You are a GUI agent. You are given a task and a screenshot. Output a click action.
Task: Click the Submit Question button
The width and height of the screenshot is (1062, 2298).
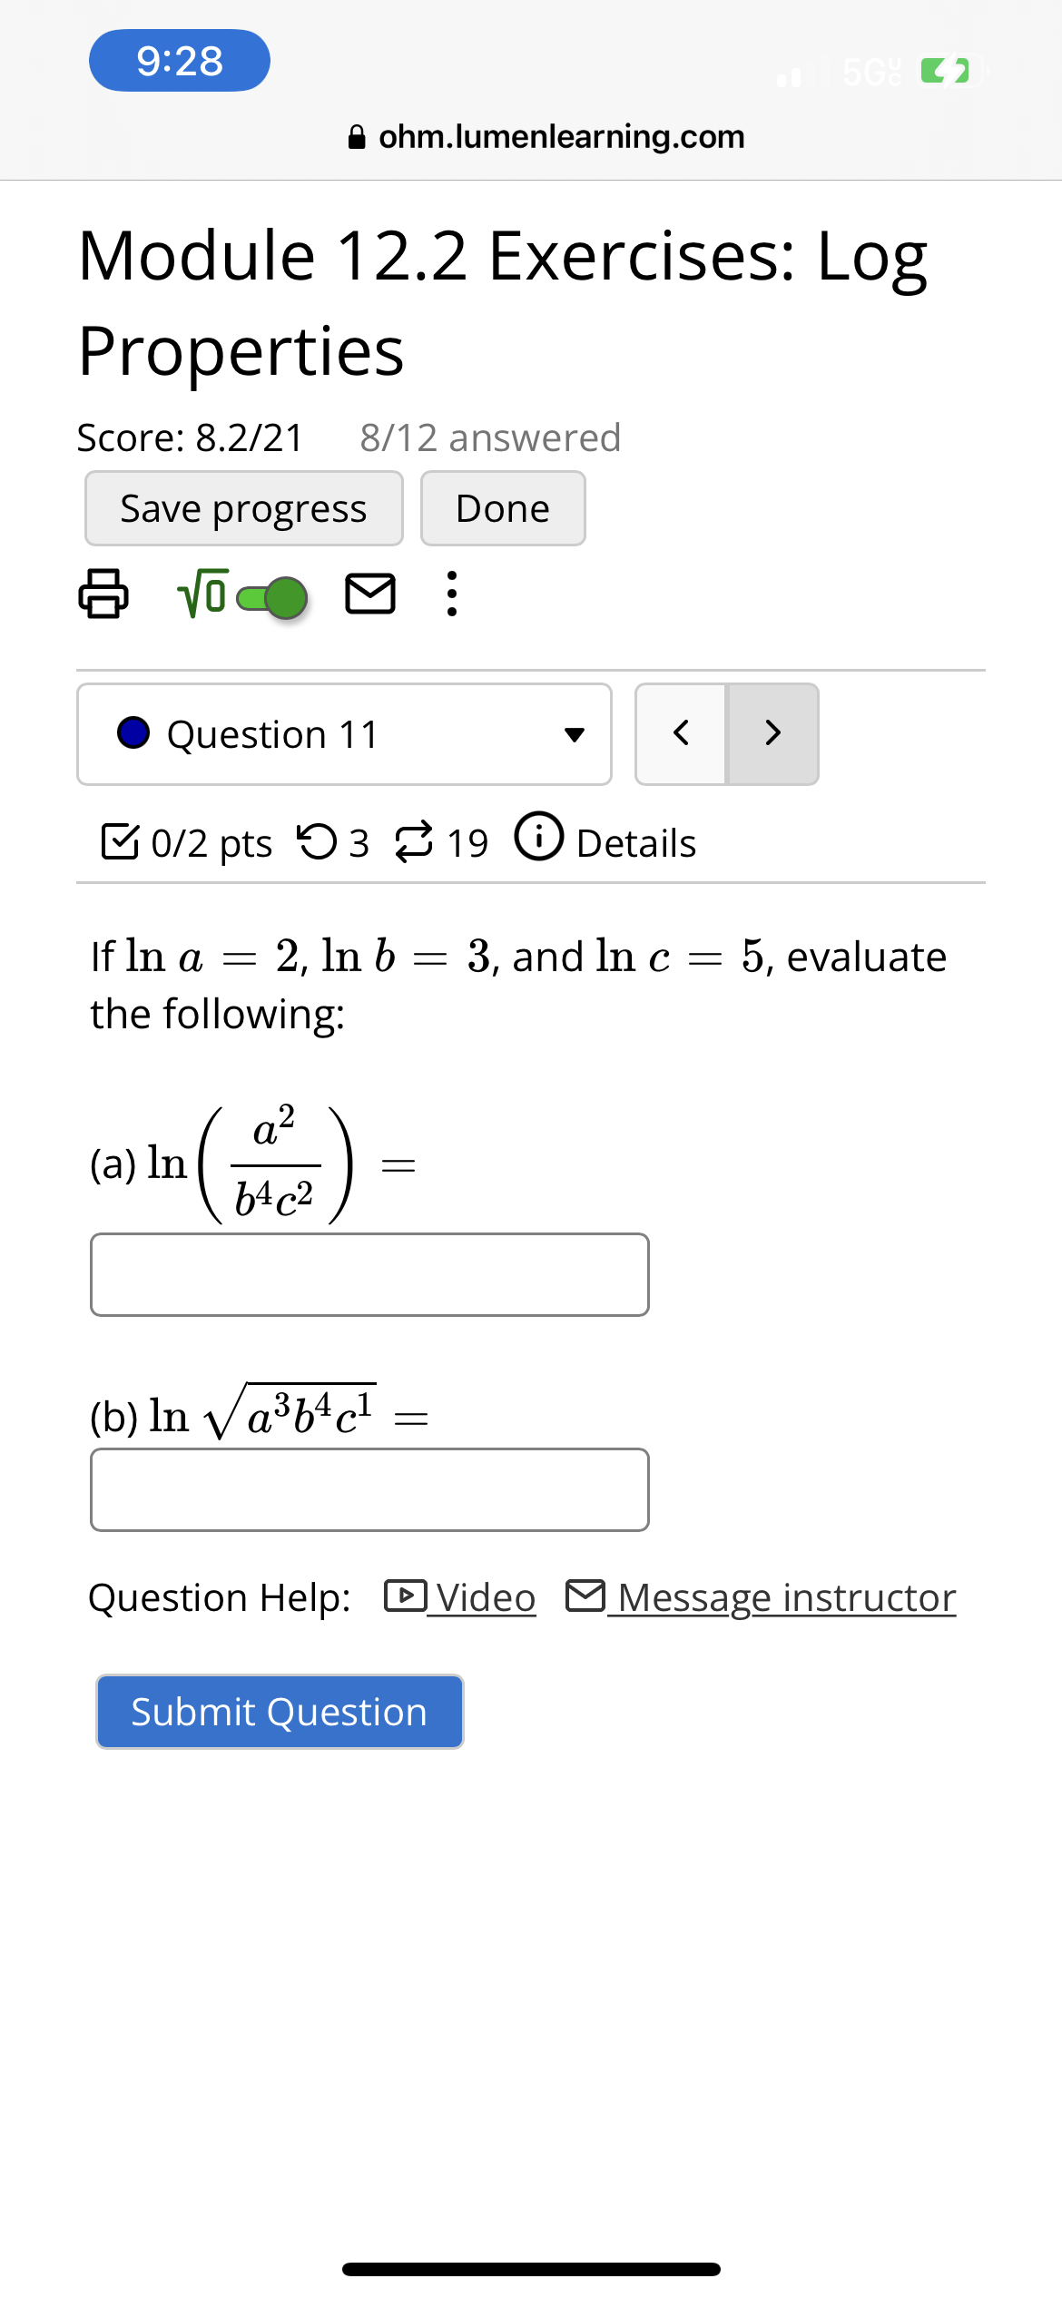(278, 1712)
